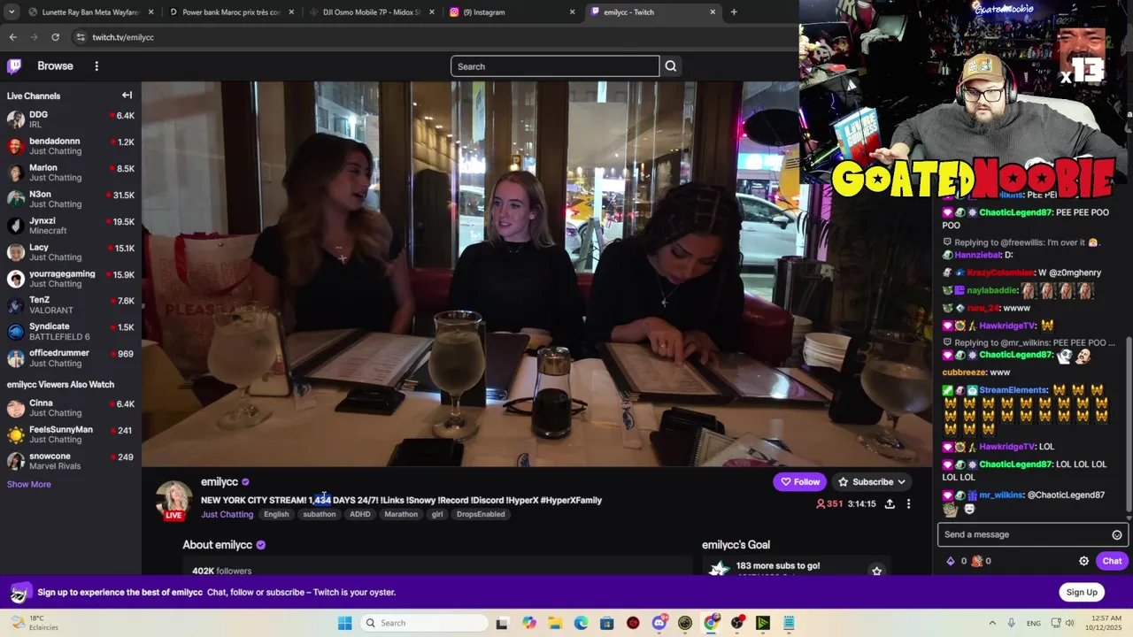
Task: Focus the Twitch Search field
Action: click(555, 66)
